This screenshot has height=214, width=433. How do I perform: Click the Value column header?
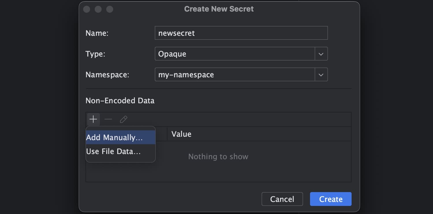tap(181, 134)
